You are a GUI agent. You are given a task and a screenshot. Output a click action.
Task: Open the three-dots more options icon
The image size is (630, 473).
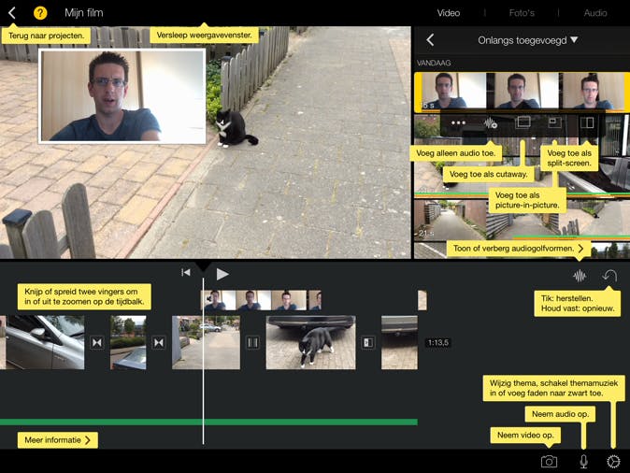pyautogui.click(x=458, y=123)
